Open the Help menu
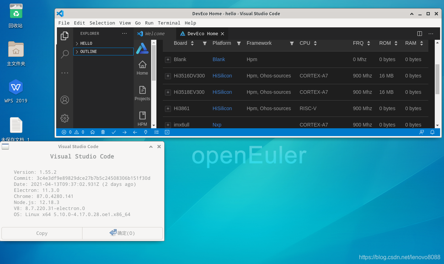The image size is (444, 264). [191, 23]
